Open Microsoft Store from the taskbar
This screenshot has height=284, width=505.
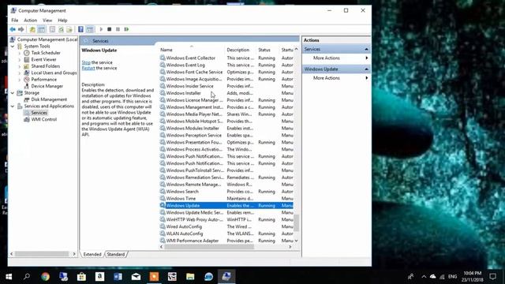(x=81, y=277)
